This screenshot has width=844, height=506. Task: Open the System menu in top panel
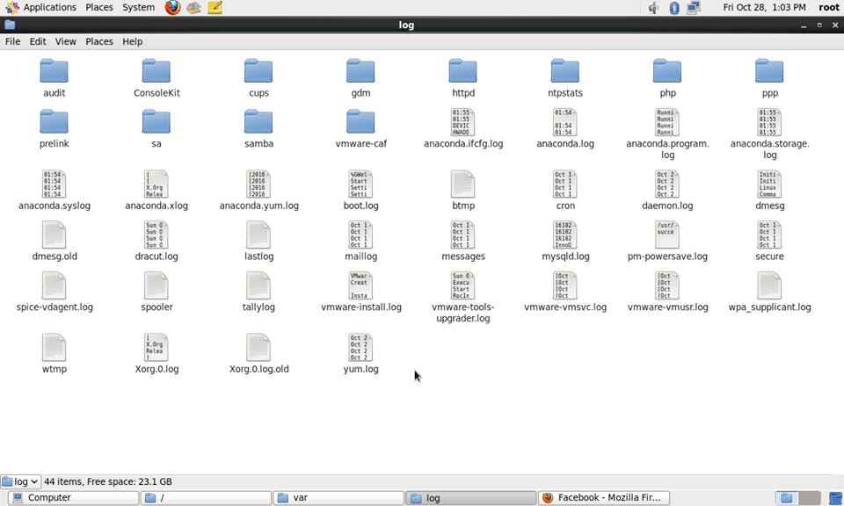click(x=138, y=7)
